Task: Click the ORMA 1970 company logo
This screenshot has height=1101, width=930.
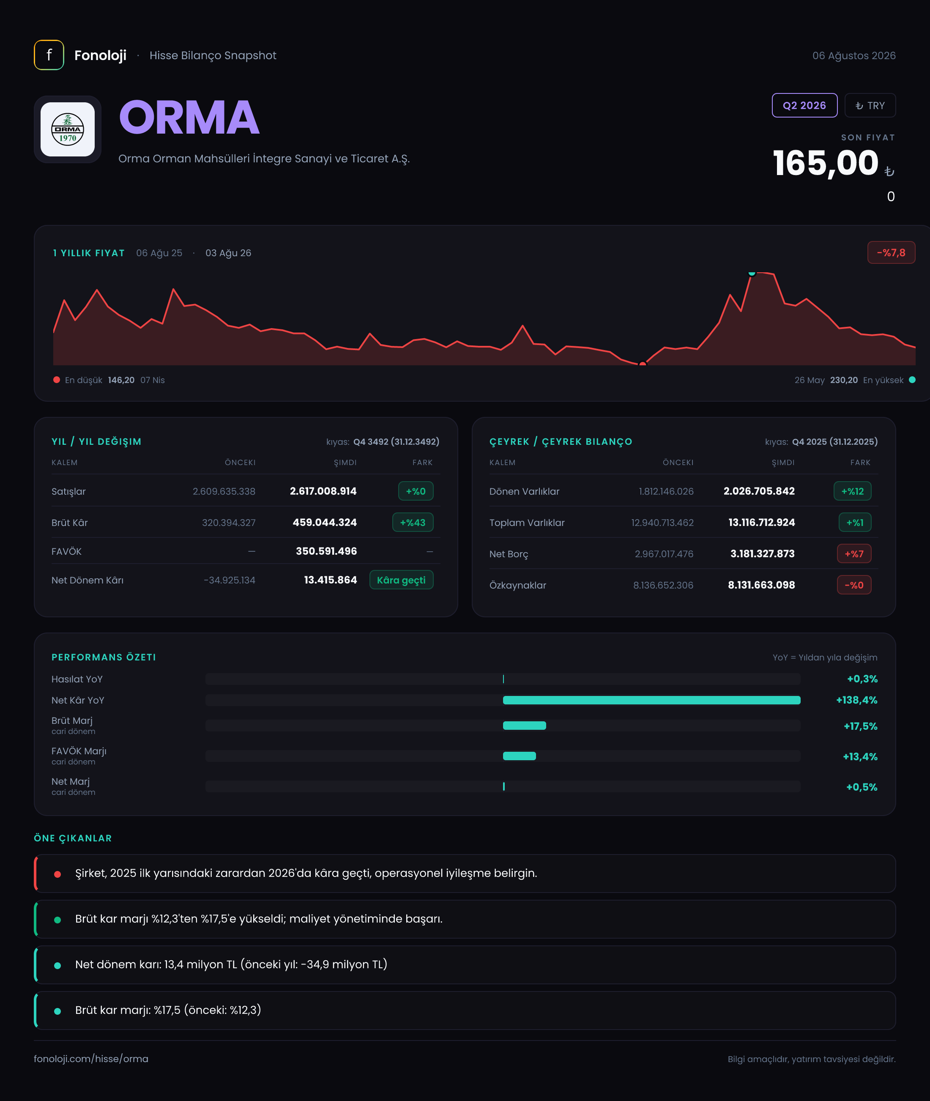Action: point(68,129)
